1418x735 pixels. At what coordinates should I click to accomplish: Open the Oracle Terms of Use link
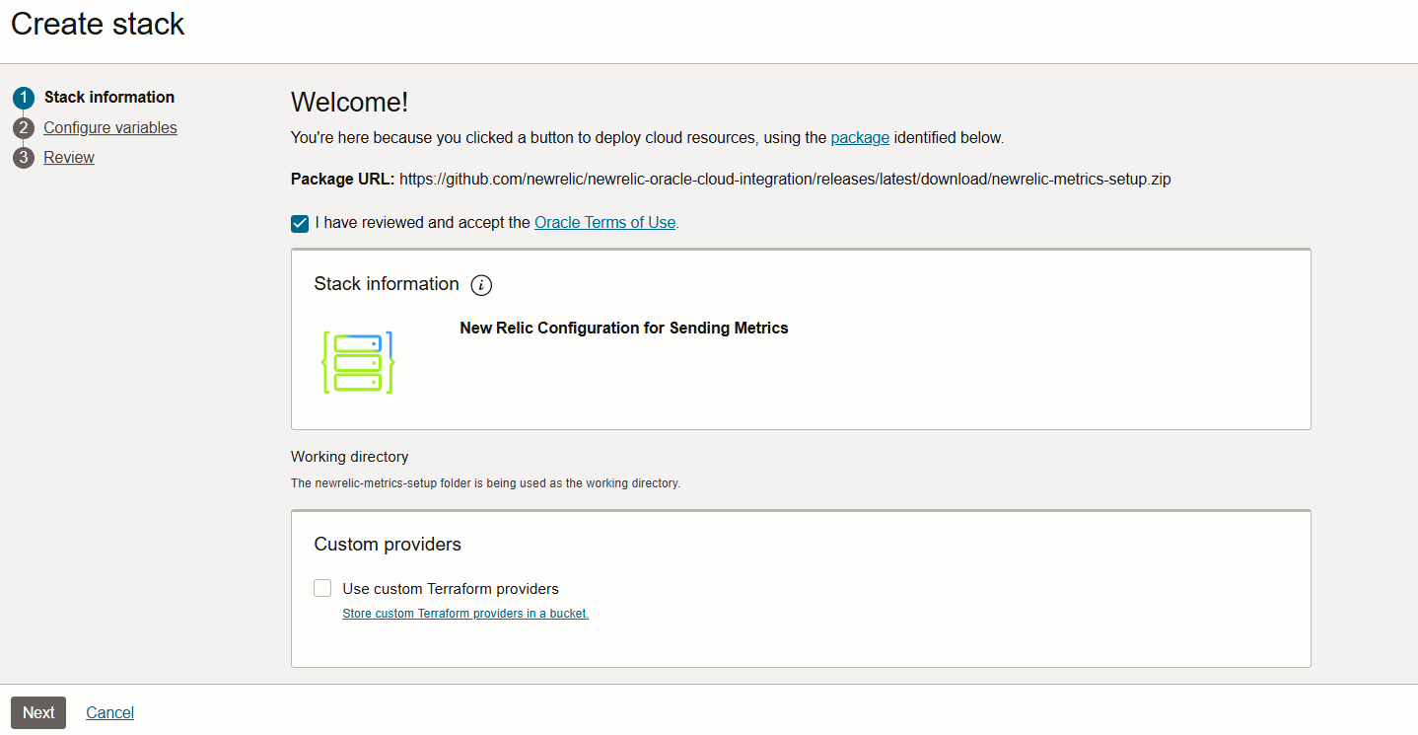click(603, 222)
